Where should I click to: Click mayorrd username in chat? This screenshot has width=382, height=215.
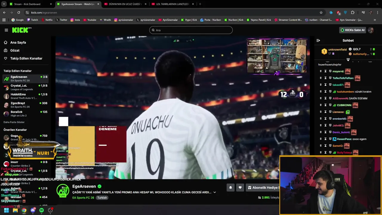point(338,71)
